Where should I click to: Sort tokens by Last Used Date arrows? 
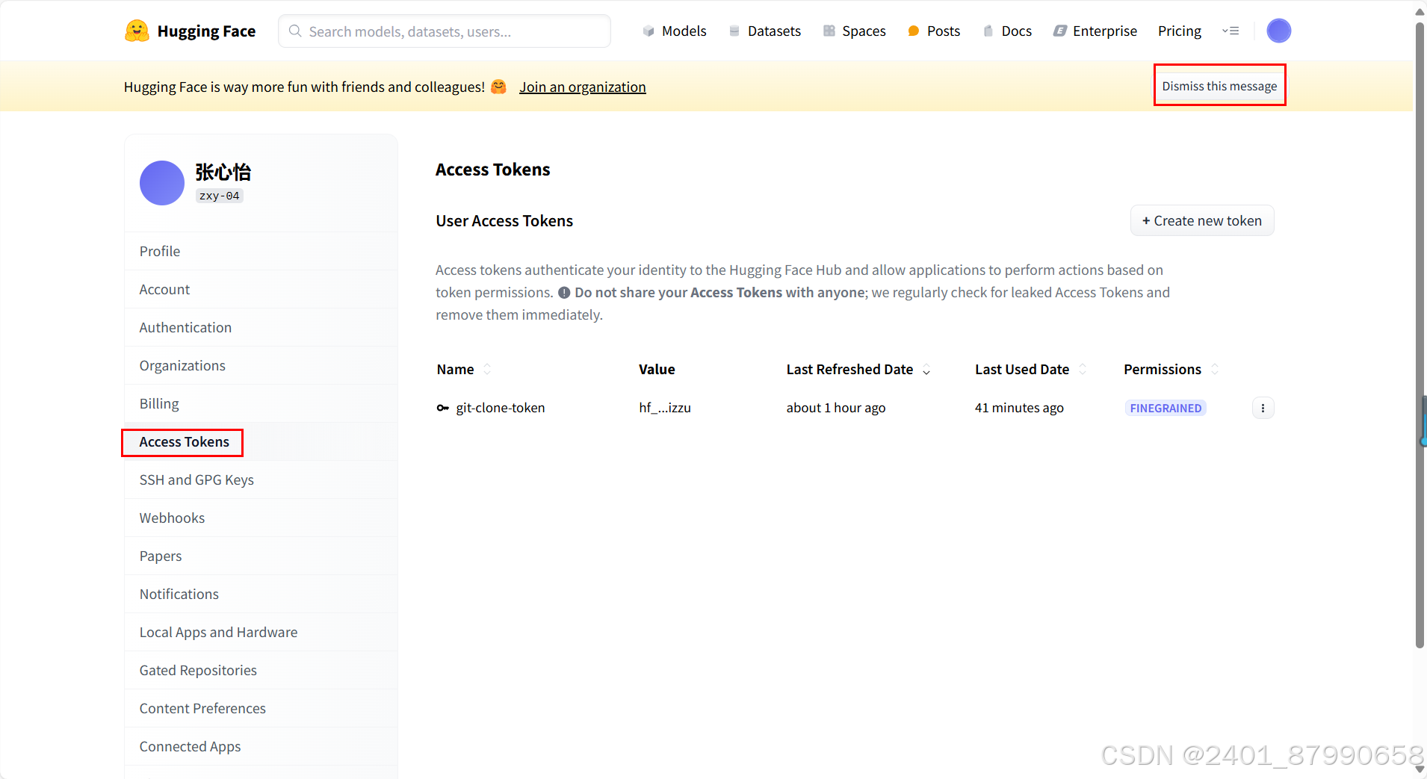pos(1083,370)
